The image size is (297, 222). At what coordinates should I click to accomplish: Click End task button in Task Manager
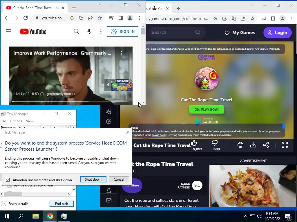tap(61, 204)
